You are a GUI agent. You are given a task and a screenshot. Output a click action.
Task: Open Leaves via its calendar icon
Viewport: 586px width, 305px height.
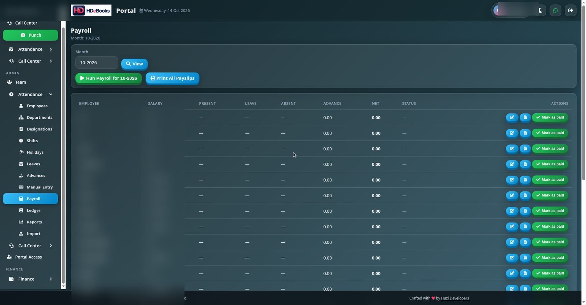pos(21,164)
